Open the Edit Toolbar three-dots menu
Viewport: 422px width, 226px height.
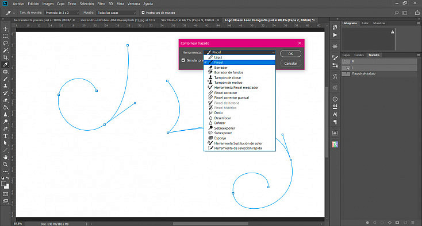click(5, 172)
